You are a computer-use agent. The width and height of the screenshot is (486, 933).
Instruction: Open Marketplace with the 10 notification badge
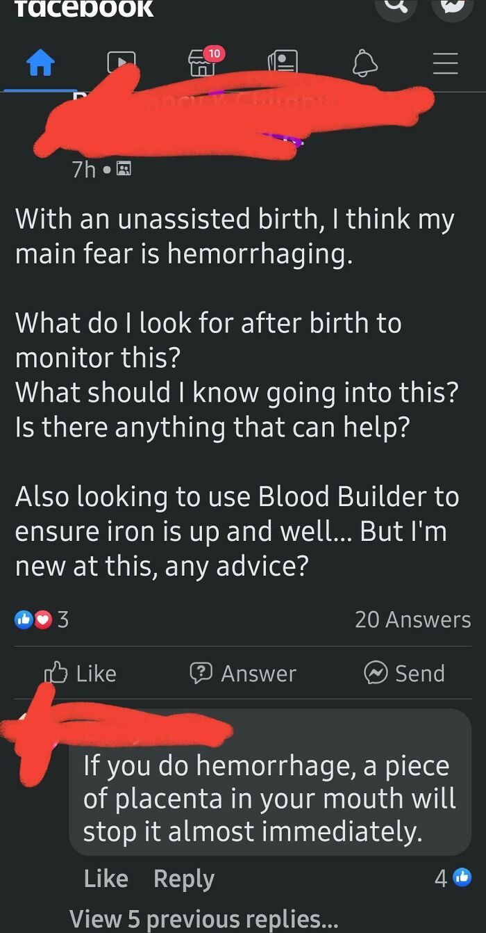(x=201, y=63)
